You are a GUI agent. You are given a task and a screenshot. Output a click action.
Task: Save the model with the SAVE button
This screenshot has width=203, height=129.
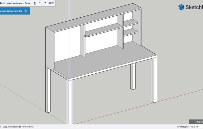(x=51, y=3)
